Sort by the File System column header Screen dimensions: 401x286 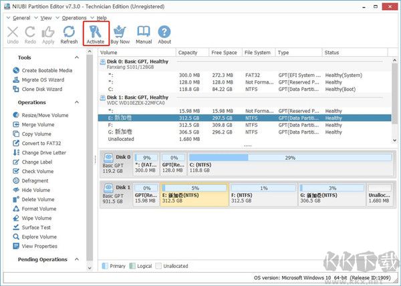point(259,52)
